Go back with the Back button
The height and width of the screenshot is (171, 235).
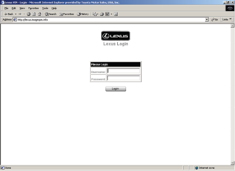click(x=9, y=14)
